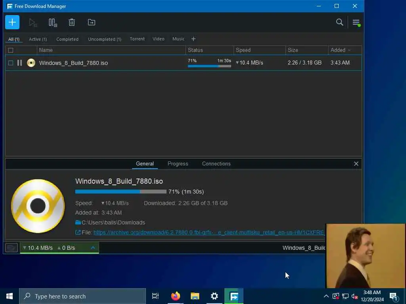Viewport: 406px width, 304px height.
Task: Click the status bar download speed 10.4 MB/s
Action: pos(38,248)
